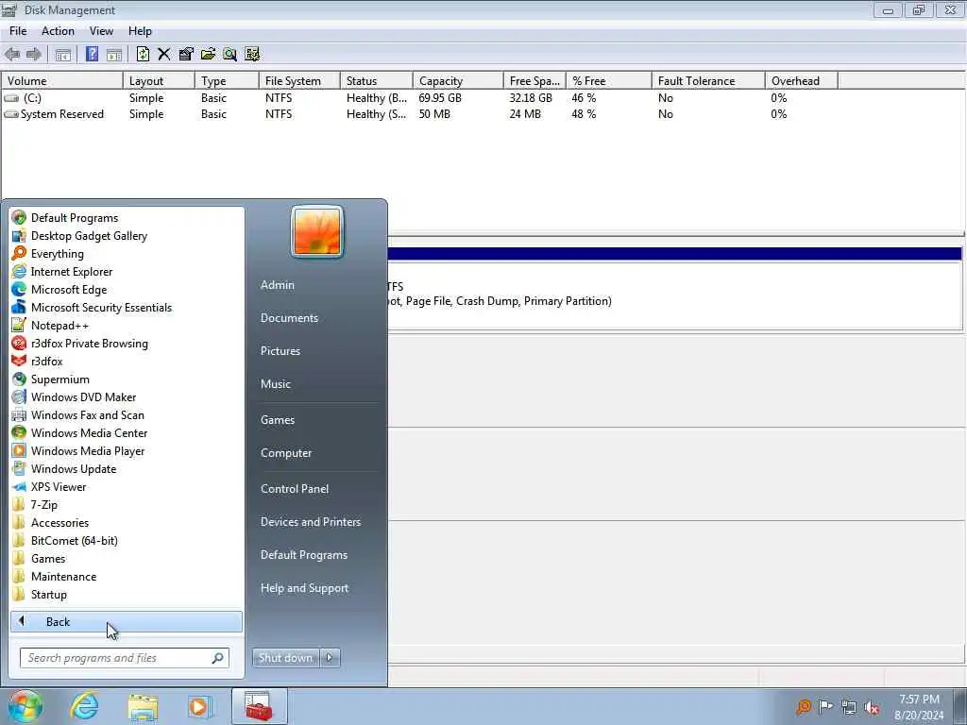This screenshot has width=967, height=725.
Task: Sort by File System column header
Action: (x=299, y=81)
